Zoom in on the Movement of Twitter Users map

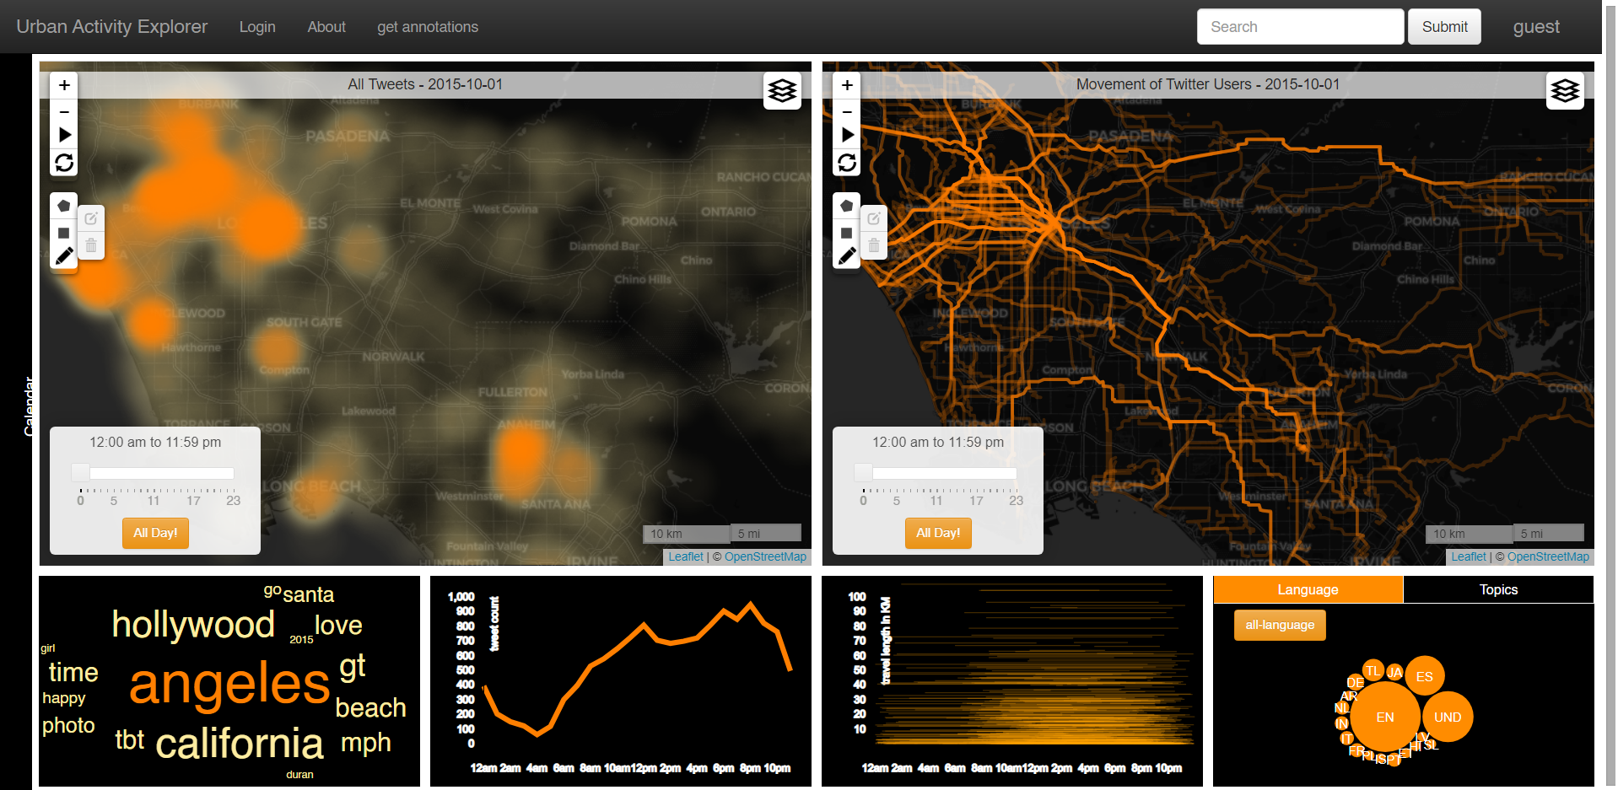846,85
